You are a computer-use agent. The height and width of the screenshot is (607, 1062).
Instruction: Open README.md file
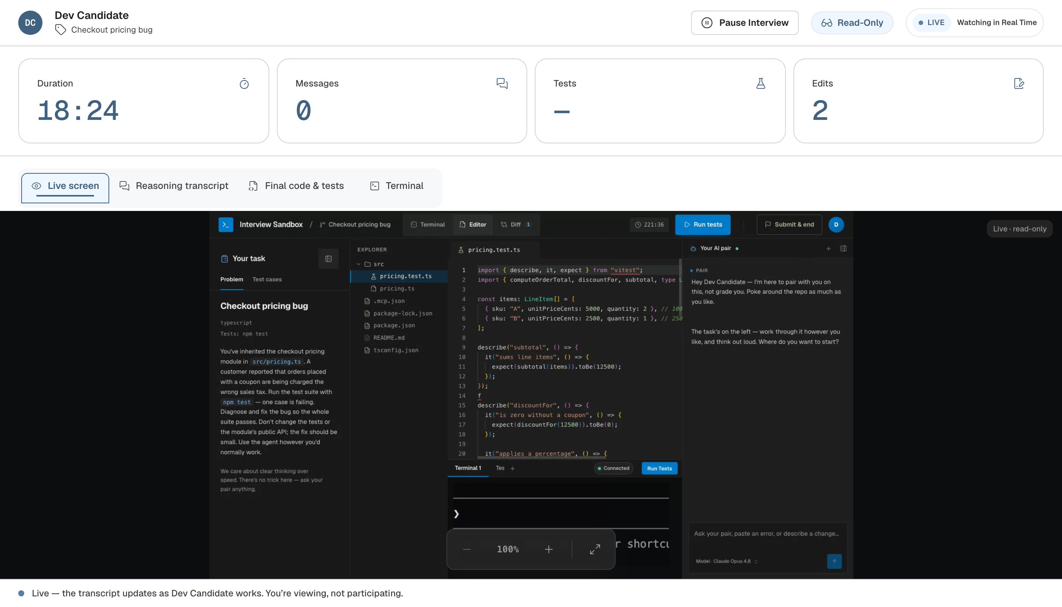pos(399,338)
